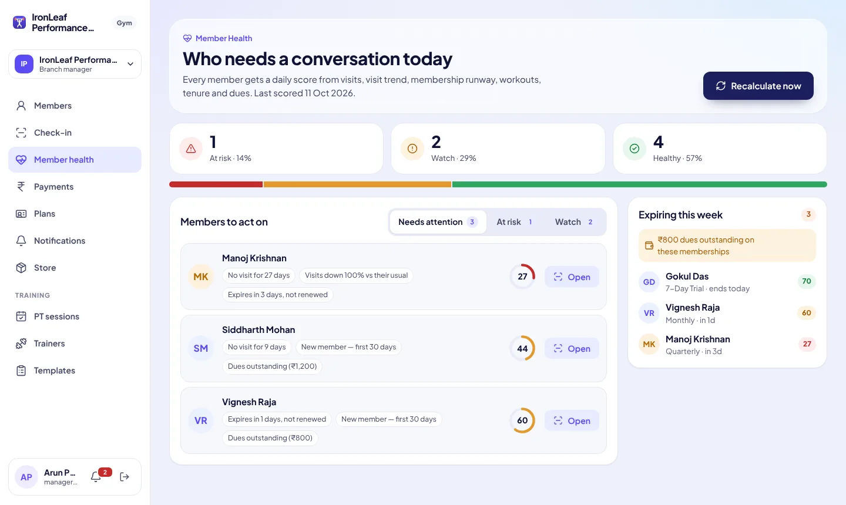846x505 pixels.
Task: Open Members via its person icon
Action: click(x=21, y=106)
